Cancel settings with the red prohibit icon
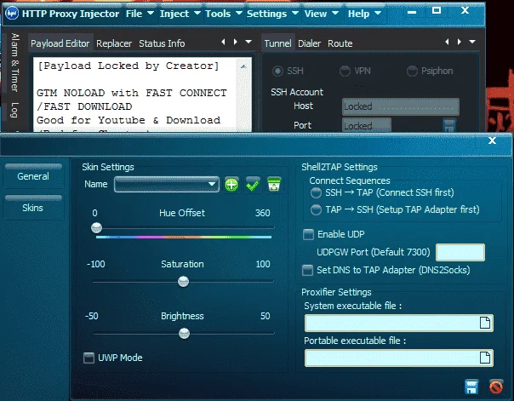 (496, 387)
